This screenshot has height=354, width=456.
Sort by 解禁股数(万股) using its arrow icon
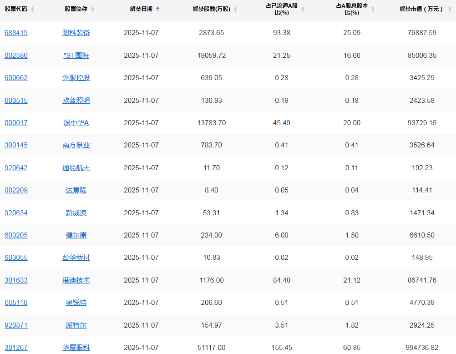[x=235, y=10]
